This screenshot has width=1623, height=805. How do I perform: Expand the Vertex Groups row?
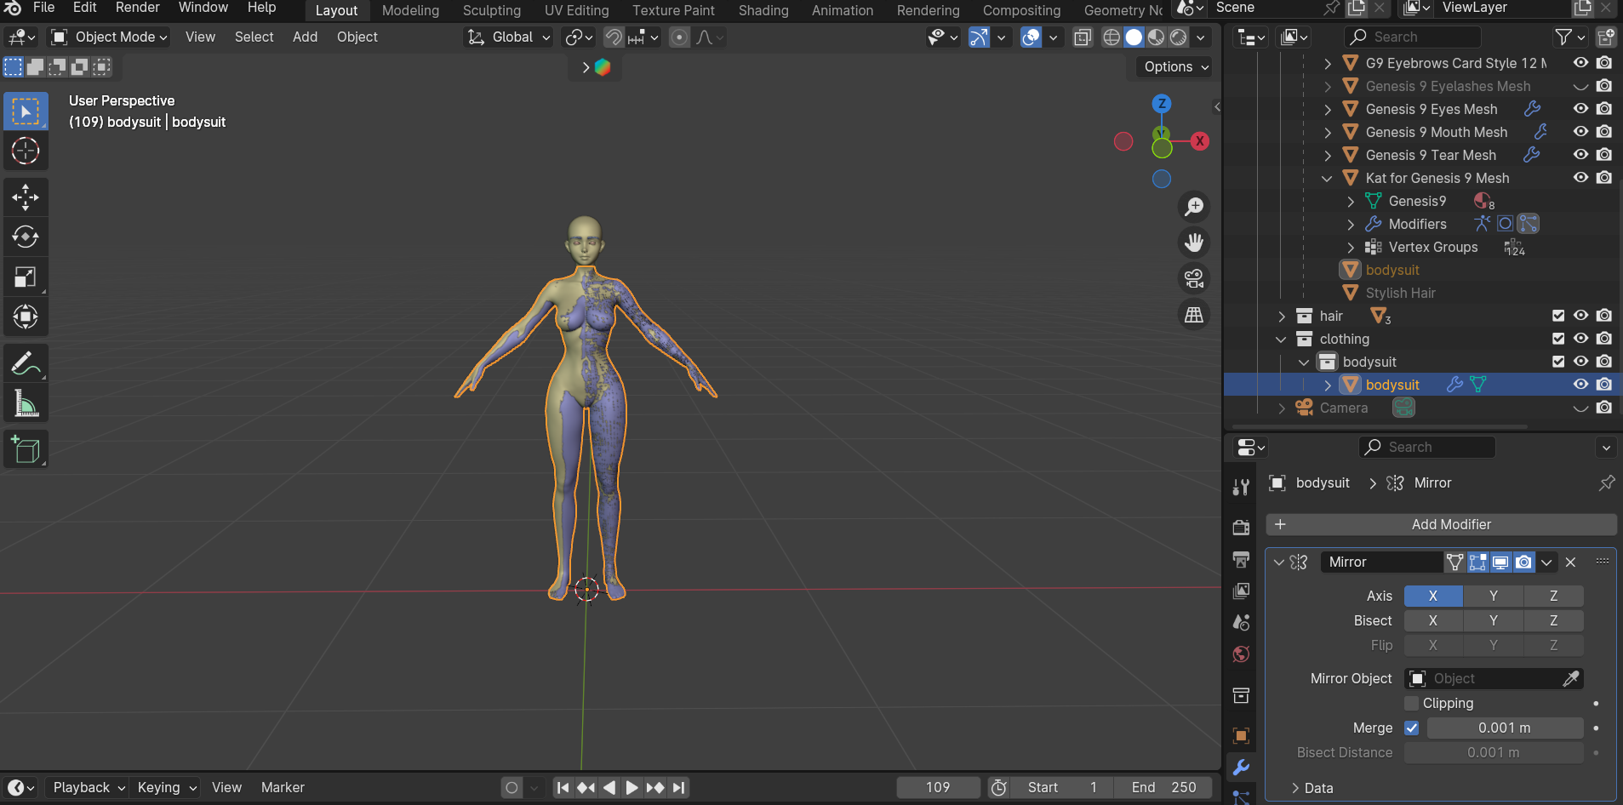pos(1351,247)
